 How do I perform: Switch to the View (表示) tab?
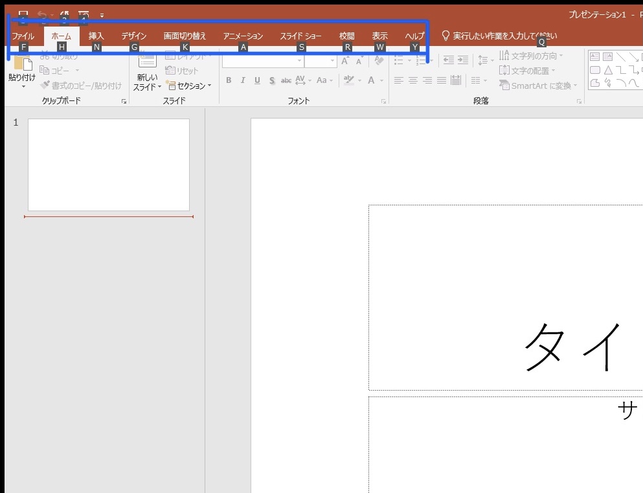[x=379, y=36]
